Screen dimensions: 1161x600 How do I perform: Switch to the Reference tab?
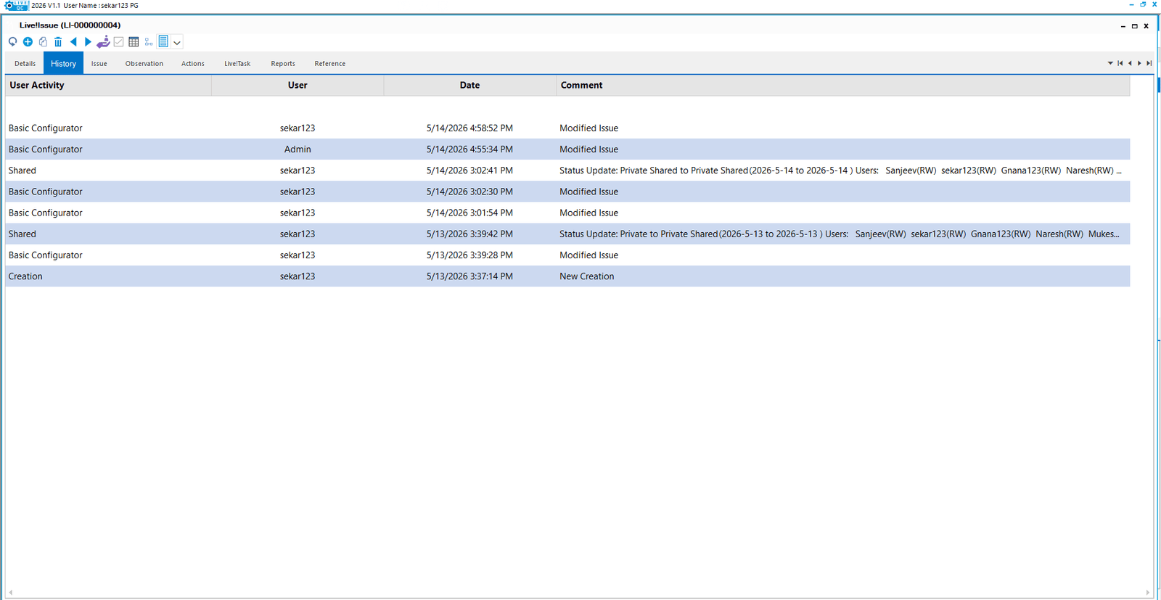pyautogui.click(x=330, y=63)
